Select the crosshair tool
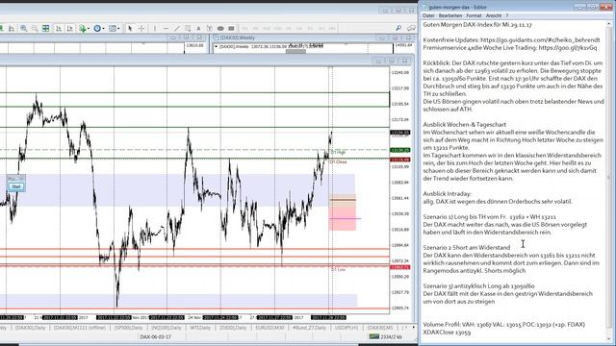This screenshot has width=616, height=346. pyautogui.click(x=141, y=28)
